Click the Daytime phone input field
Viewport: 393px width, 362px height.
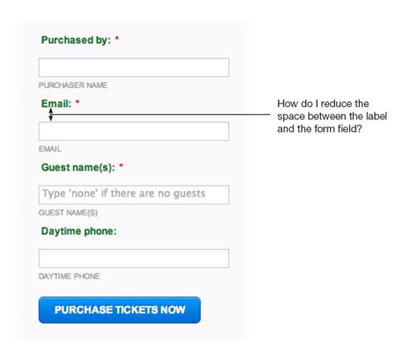[x=133, y=258]
